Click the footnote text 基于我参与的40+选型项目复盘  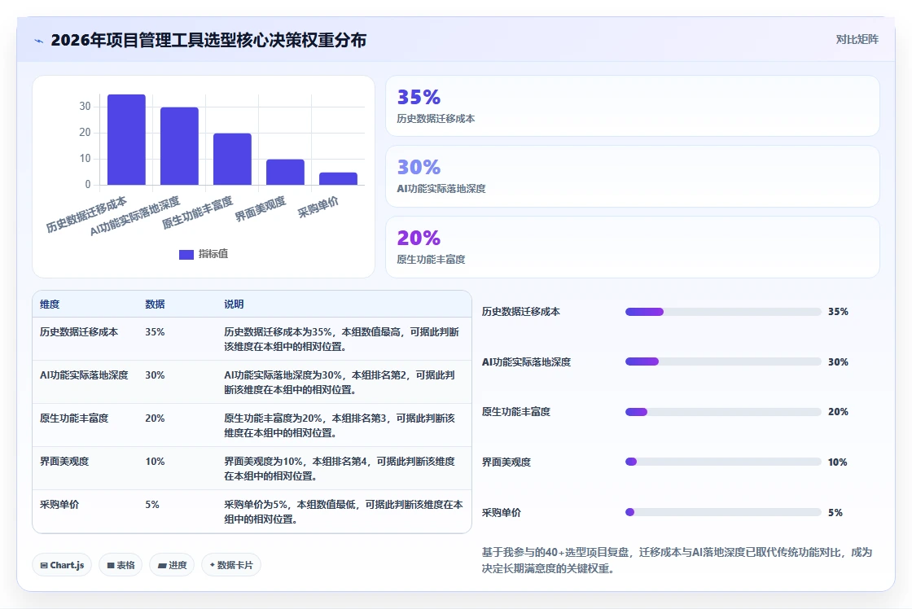click(x=555, y=553)
